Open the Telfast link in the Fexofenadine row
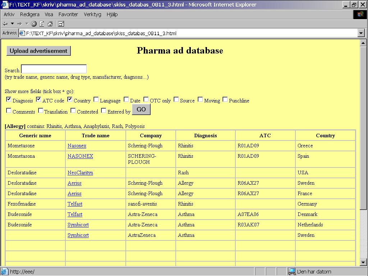The width and height of the screenshot is (368, 276). tap(75, 204)
